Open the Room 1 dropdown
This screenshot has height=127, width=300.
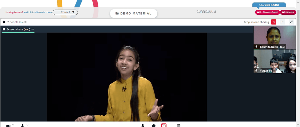click(x=65, y=12)
